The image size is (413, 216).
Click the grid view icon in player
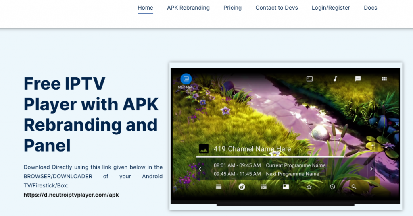pos(384,79)
